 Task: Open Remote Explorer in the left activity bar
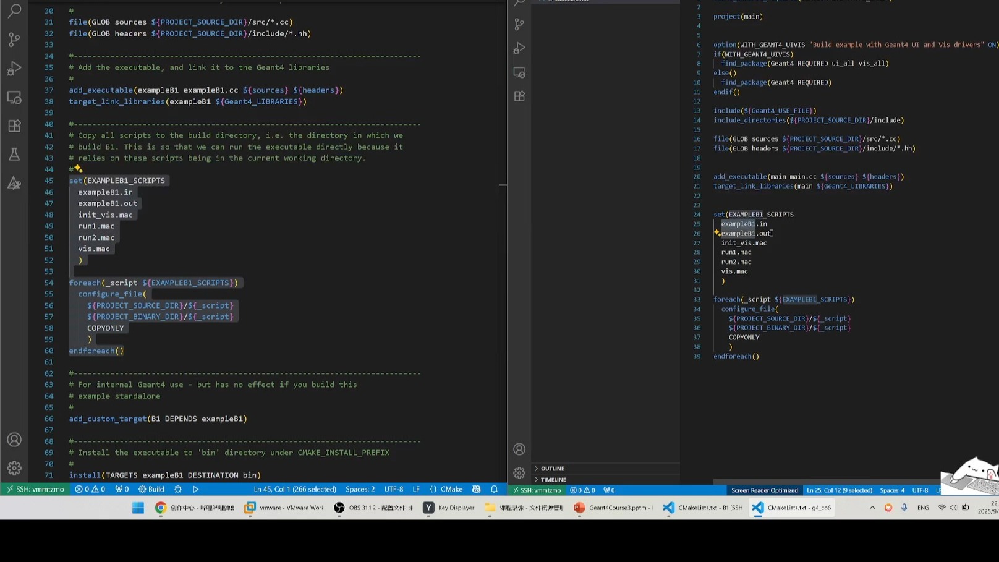tap(14, 98)
